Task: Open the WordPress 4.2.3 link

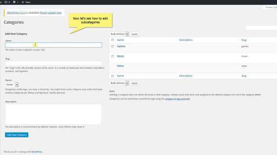Action: [16, 12]
